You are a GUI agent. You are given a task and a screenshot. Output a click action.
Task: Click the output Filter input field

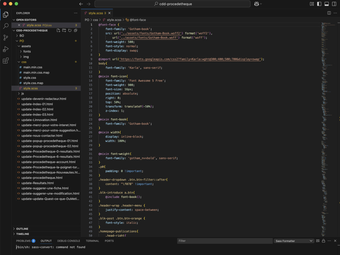(225, 241)
